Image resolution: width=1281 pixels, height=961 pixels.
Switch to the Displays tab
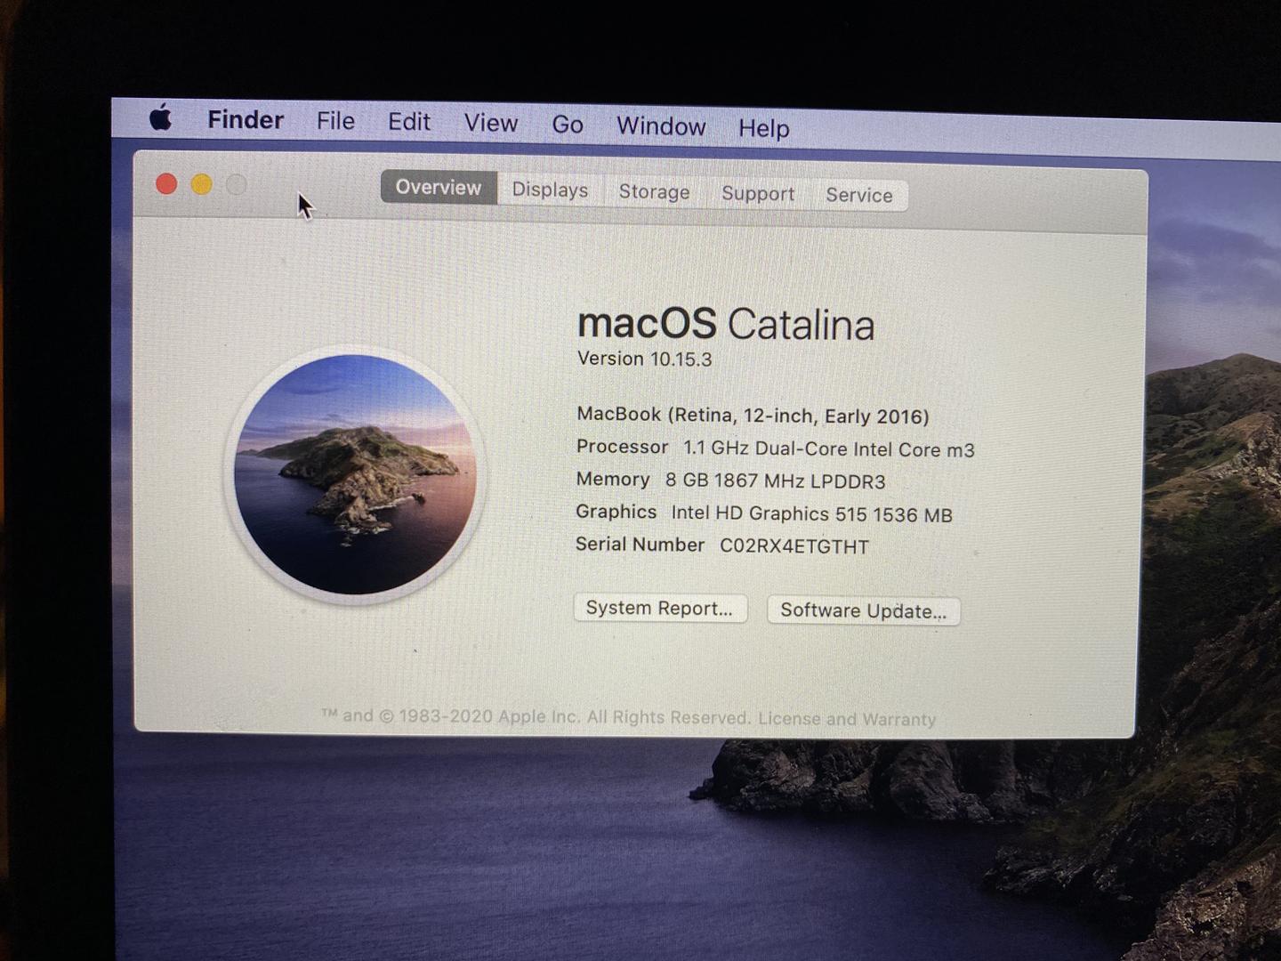(550, 190)
